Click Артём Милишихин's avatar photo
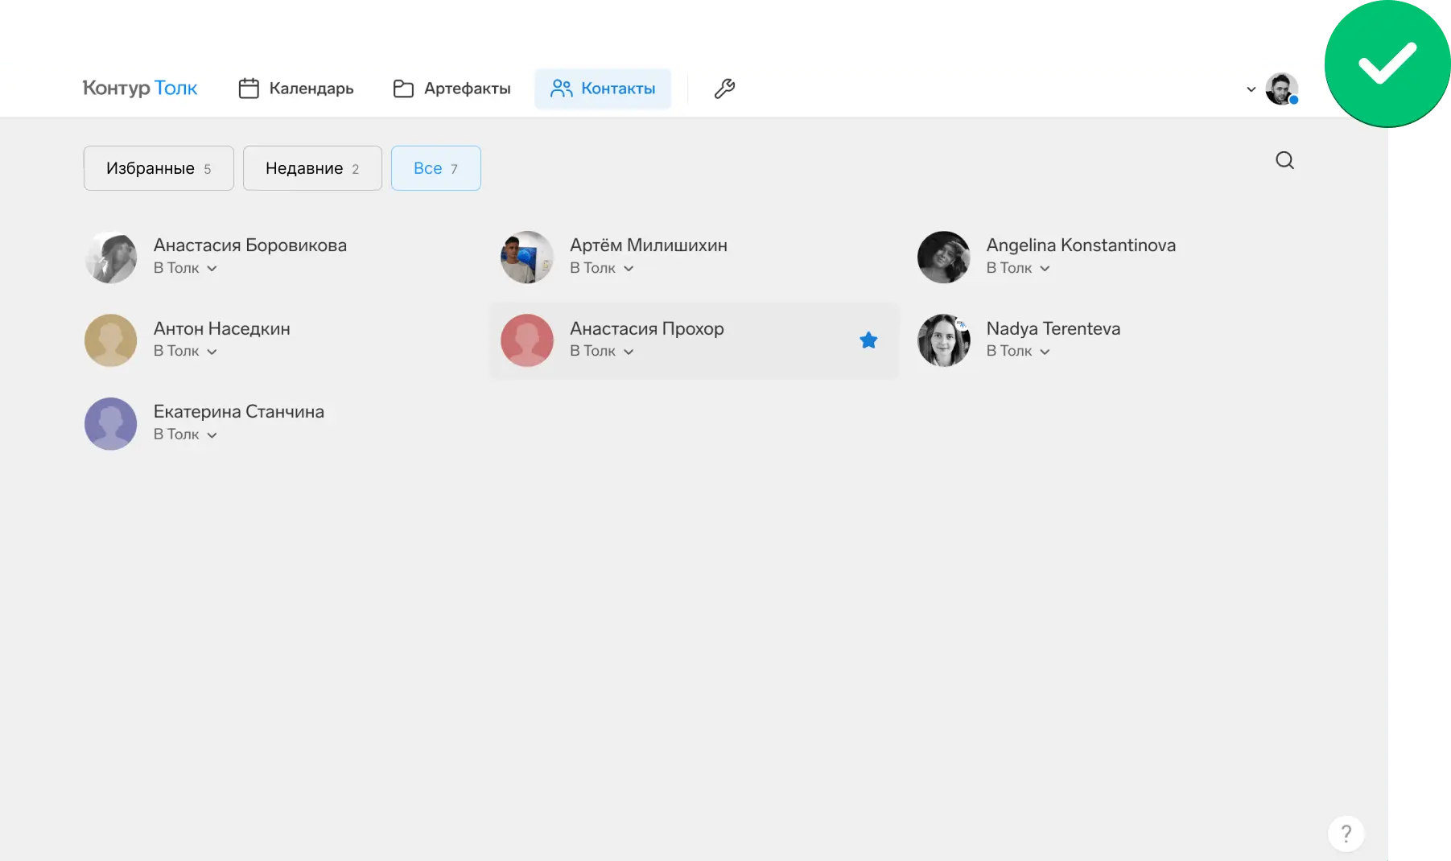The width and height of the screenshot is (1451, 861). click(x=527, y=257)
